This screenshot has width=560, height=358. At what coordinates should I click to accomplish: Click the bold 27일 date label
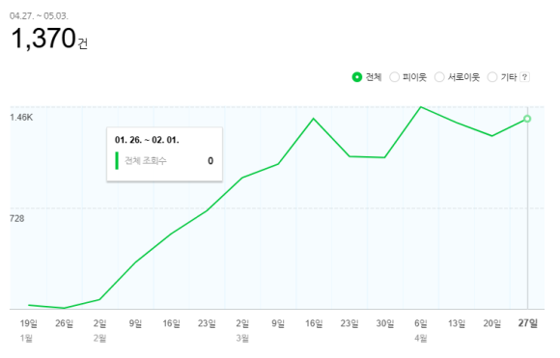(x=528, y=323)
